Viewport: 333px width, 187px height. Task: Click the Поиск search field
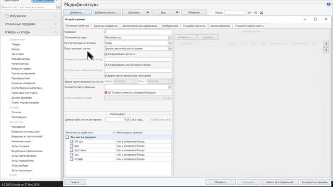click(x=235, y=12)
